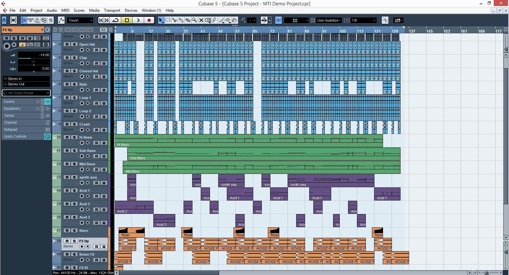The height and width of the screenshot is (275, 509).
Task: Solo the Sub Bass track
Action: point(74,151)
